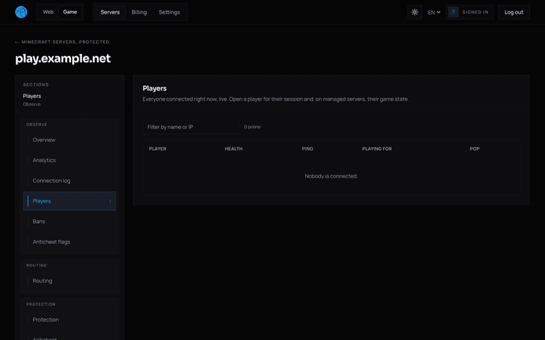Open Bans in the sidebar

point(69,222)
